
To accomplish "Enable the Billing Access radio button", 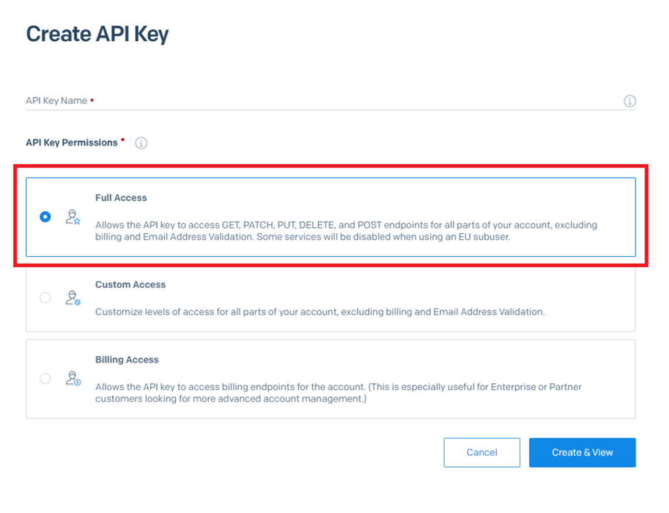I will [x=45, y=378].
